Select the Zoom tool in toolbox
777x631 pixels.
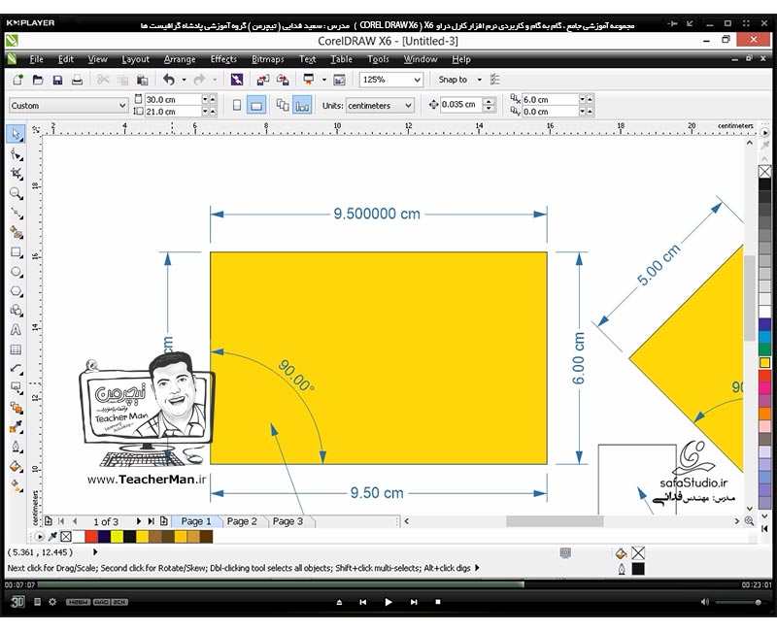point(16,193)
